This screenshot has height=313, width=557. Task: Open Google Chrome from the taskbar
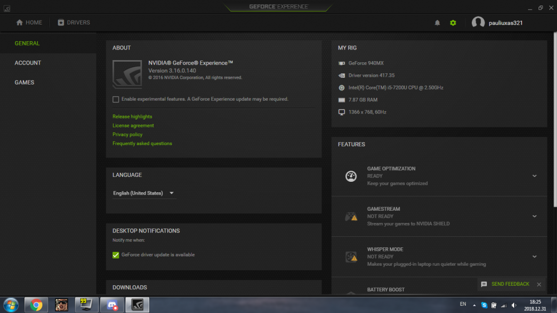point(36,305)
